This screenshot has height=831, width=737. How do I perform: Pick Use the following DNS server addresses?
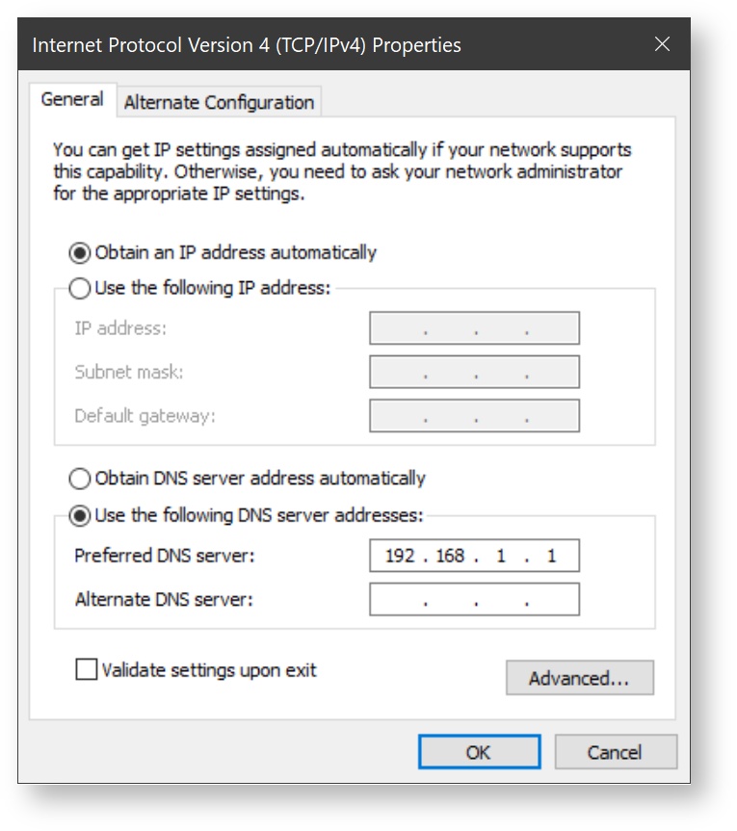click(80, 516)
